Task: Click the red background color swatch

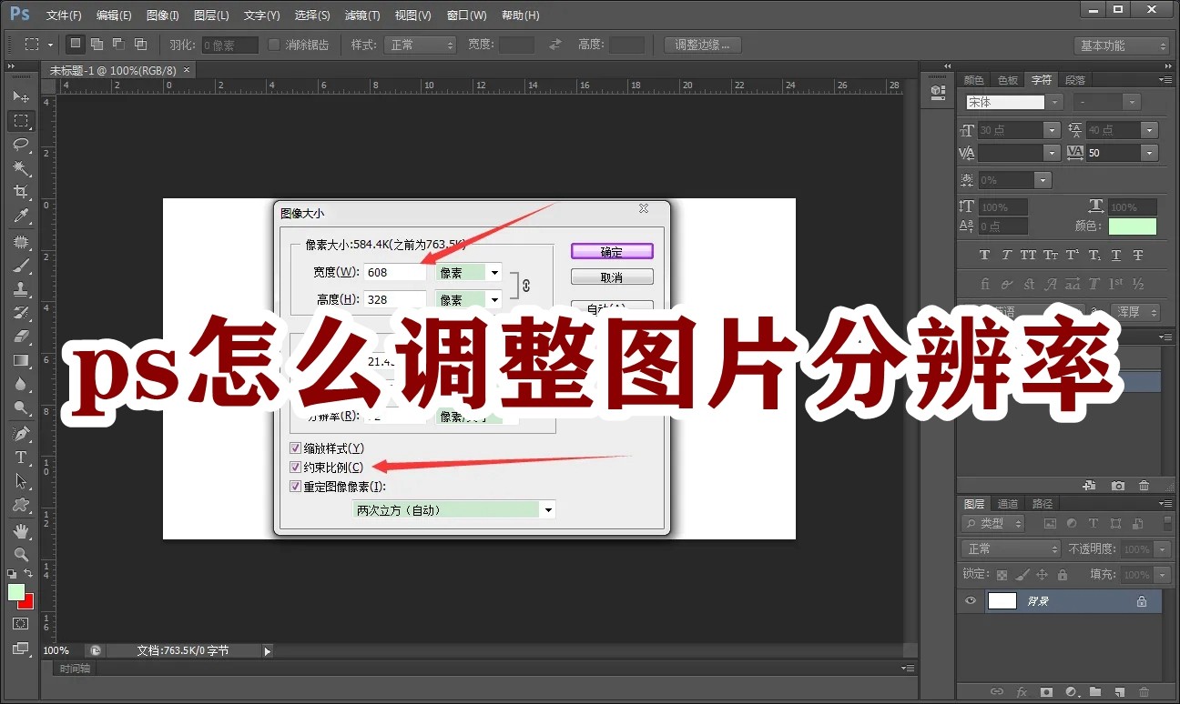Action: [x=27, y=603]
